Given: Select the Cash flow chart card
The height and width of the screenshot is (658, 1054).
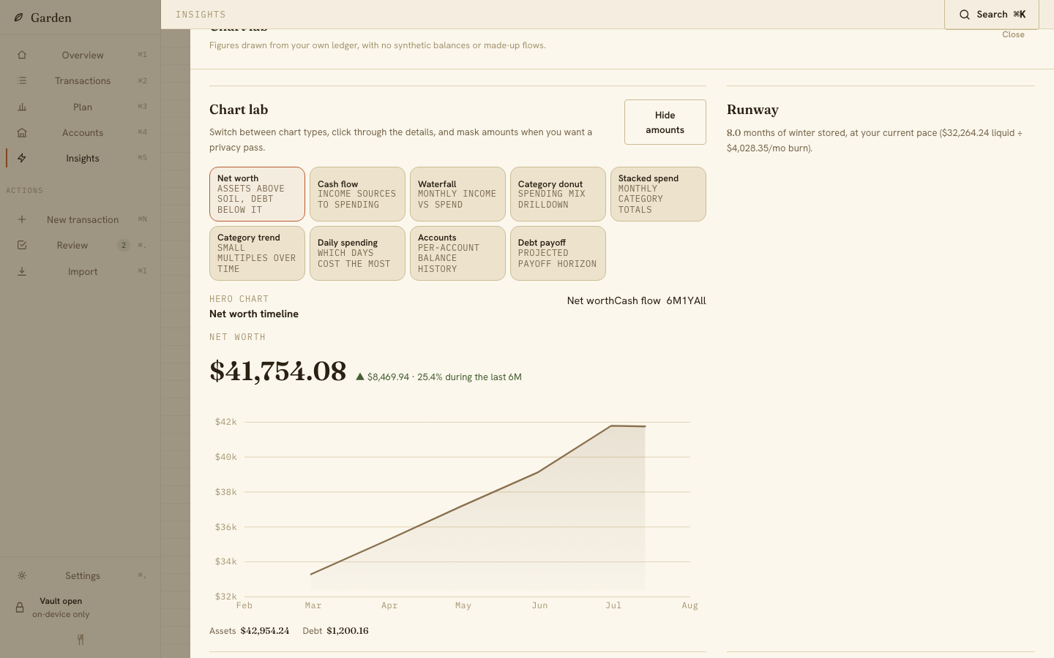Looking at the screenshot, I should (x=357, y=194).
